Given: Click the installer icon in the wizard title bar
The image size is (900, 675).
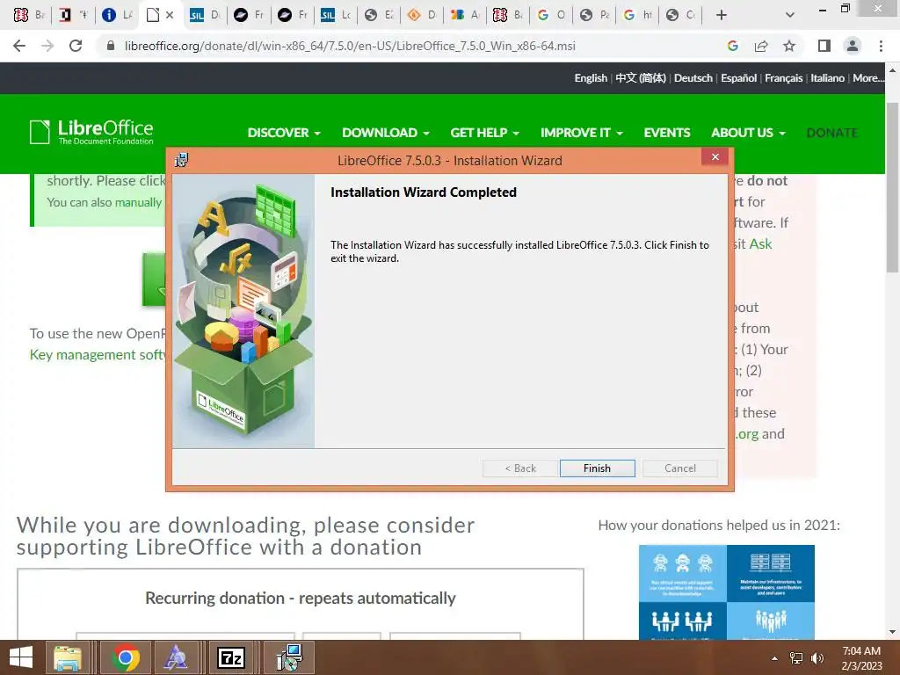Looking at the screenshot, I should pos(181,160).
